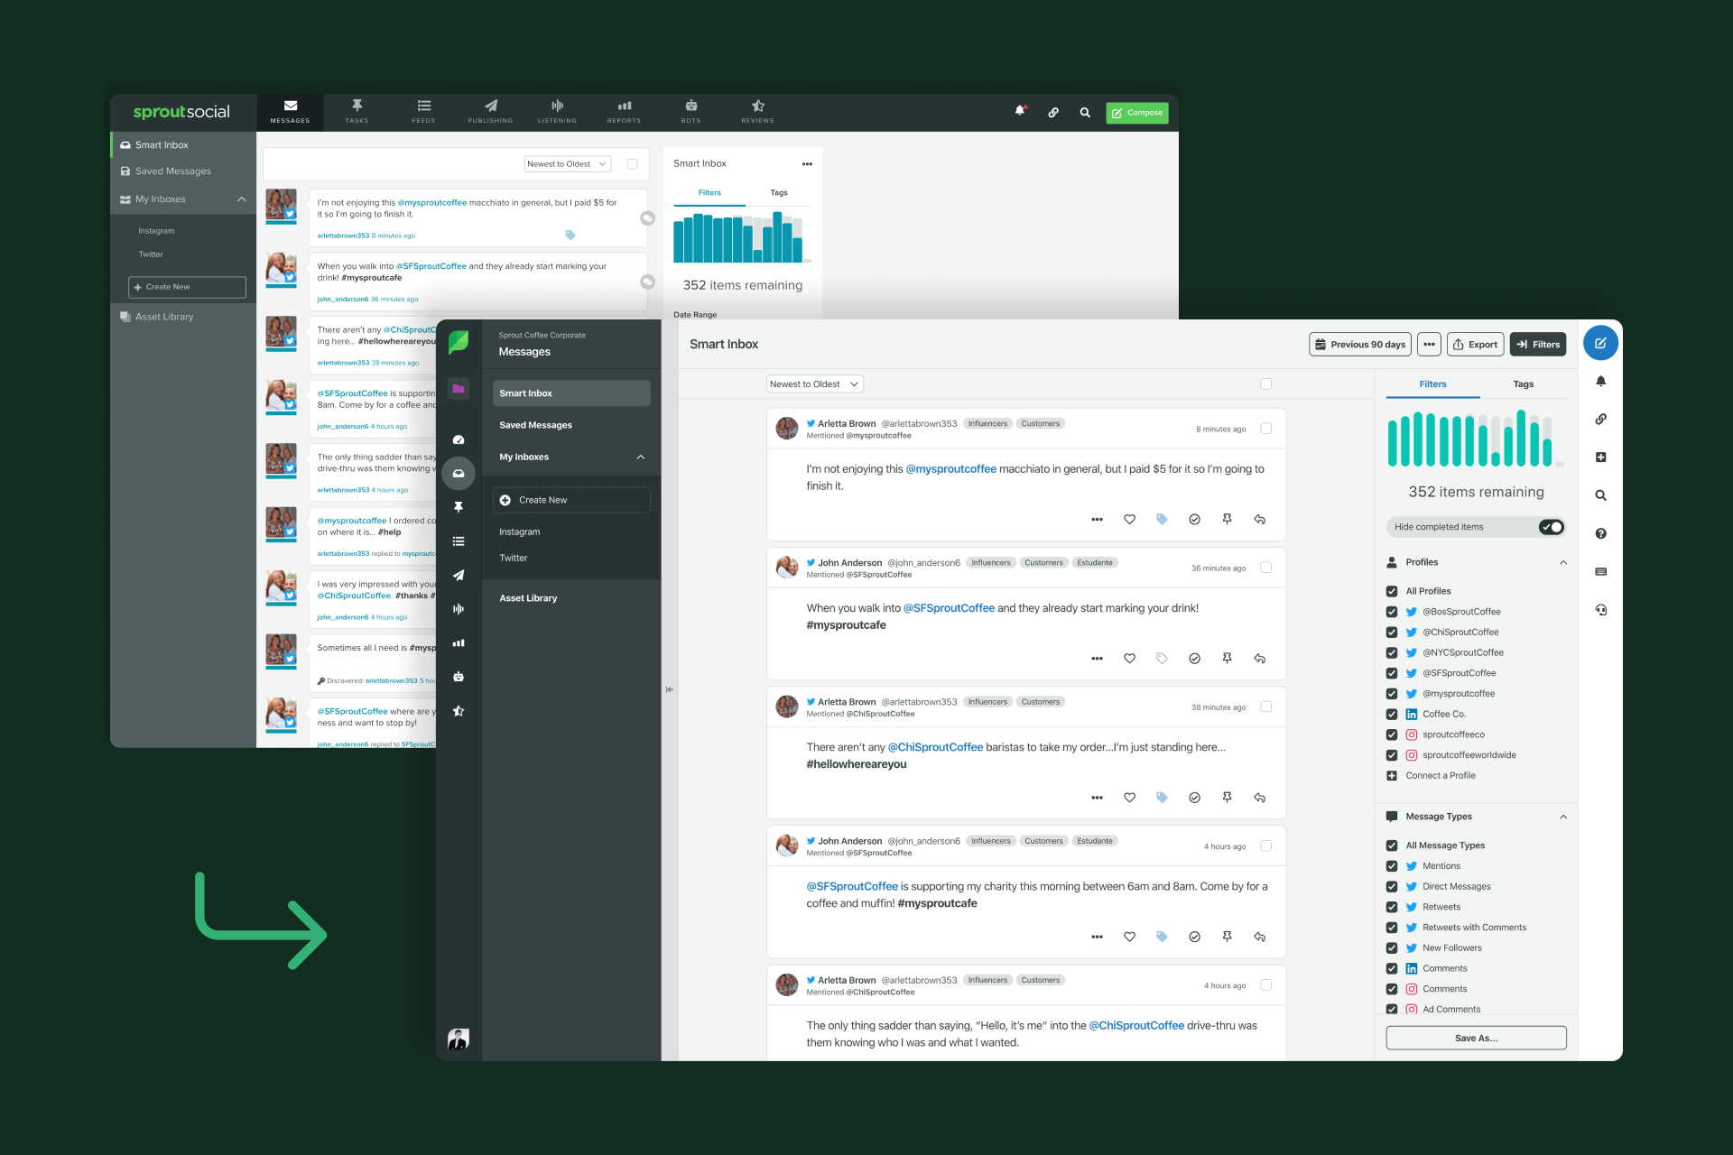Switch to the Tags tab
The width and height of the screenshot is (1733, 1155).
tap(1523, 384)
